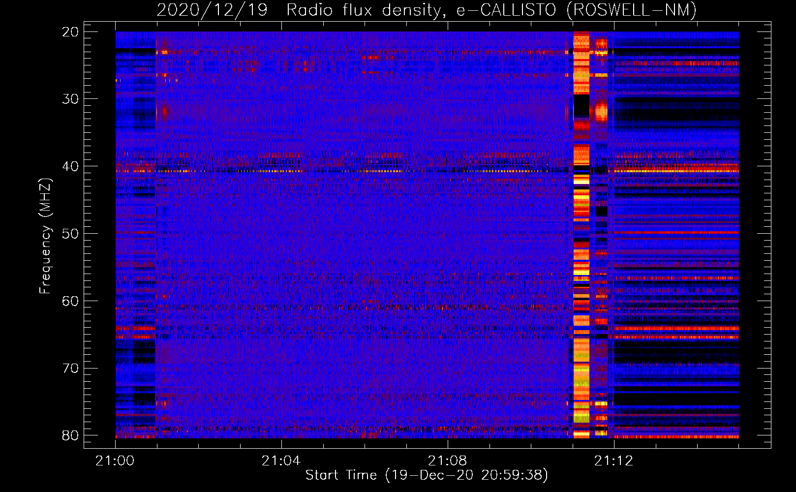Click the 'Start Time (19-Dec-20 20:59:38)' label
The width and height of the screenshot is (796, 492).
427,475
